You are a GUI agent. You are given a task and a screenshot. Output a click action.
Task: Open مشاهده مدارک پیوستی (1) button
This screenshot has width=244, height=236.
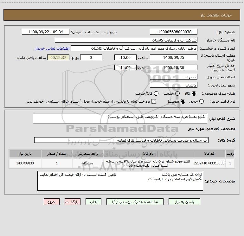click(x=135, y=202)
